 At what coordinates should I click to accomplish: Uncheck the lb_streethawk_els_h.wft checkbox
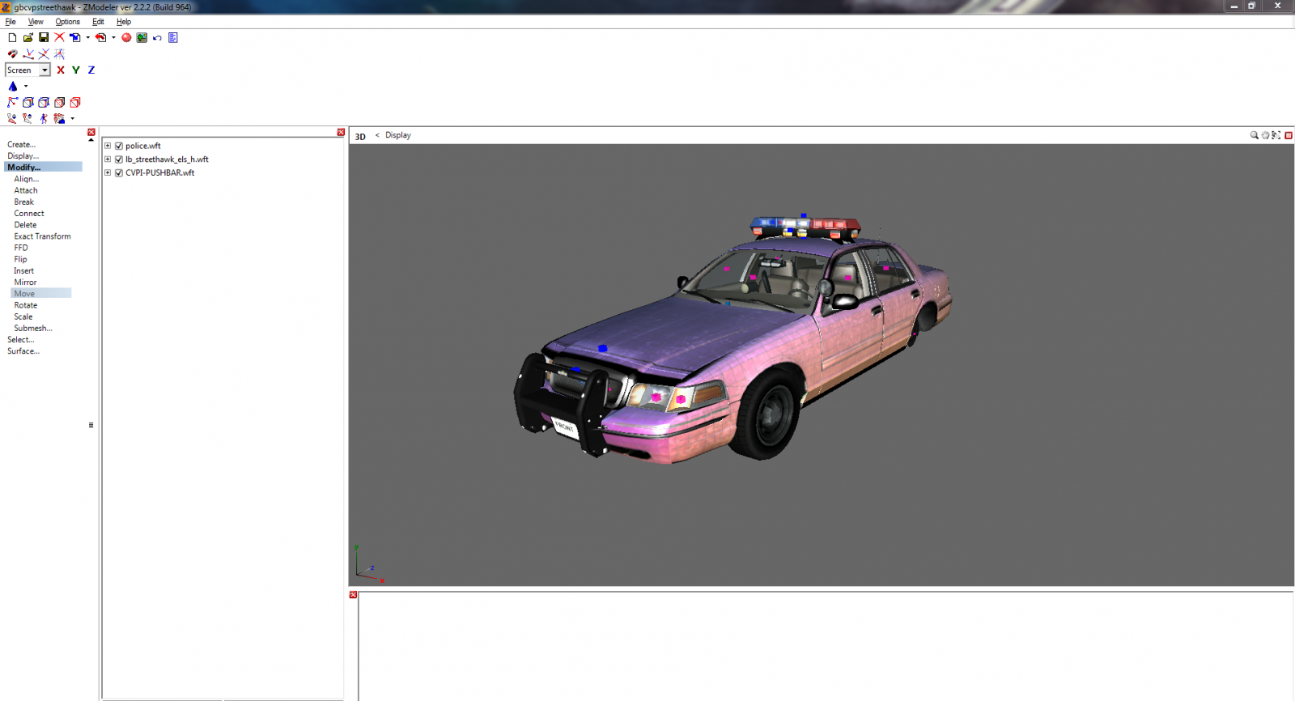point(119,159)
